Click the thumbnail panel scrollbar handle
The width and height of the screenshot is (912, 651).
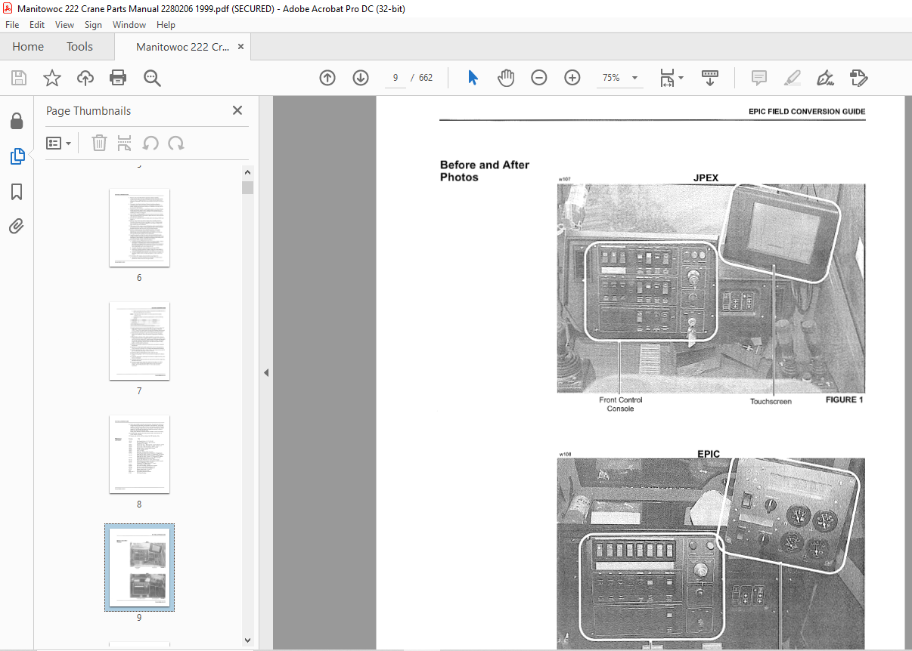click(x=247, y=187)
